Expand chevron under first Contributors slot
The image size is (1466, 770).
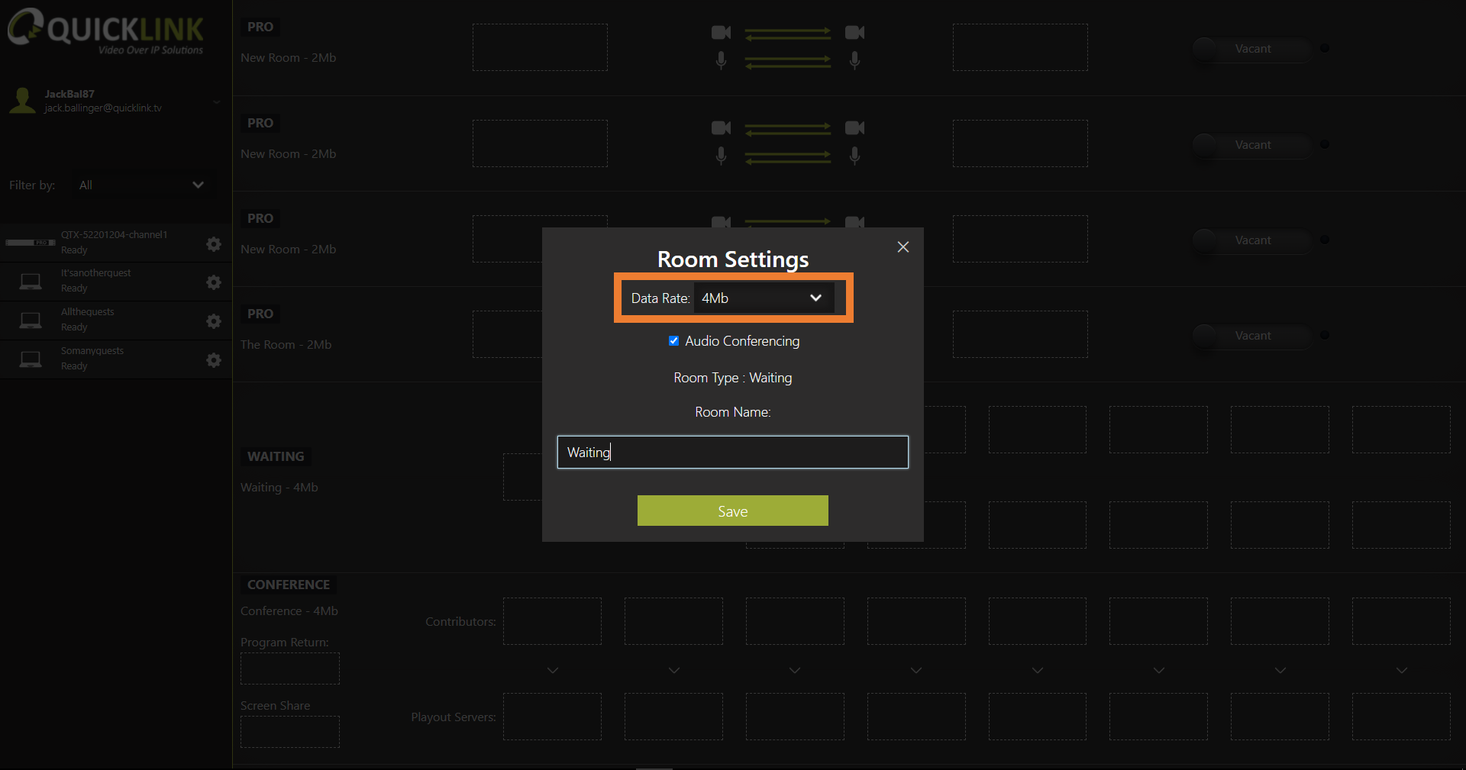point(553,670)
